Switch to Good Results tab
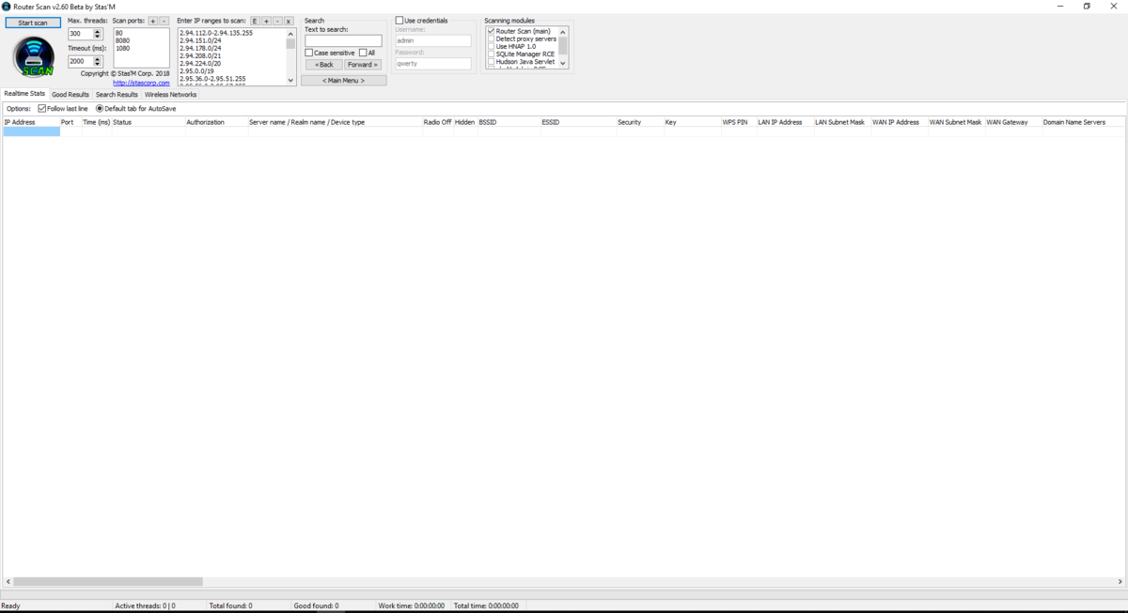The height and width of the screenshot is (613, 1128). coord(70,95)
